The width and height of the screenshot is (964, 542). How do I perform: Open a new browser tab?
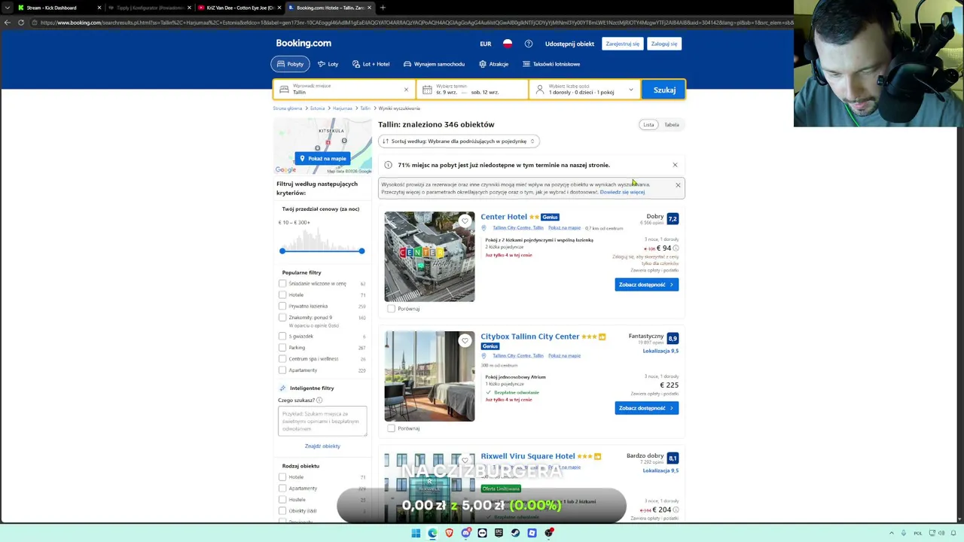pos(383,8)
